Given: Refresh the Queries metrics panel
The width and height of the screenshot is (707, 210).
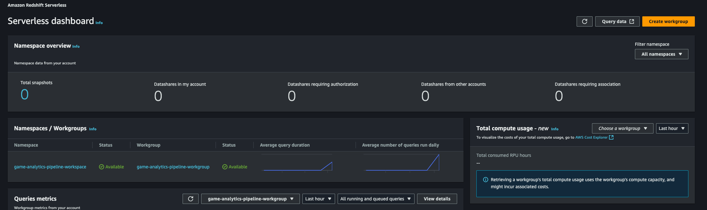Looking at the screenshot, I should pos(191,199).
